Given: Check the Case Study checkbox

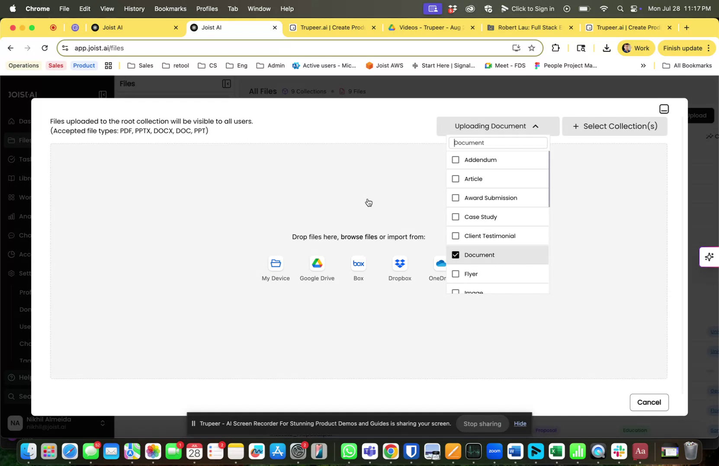Looking at the screenshot, I should point(456,217).
